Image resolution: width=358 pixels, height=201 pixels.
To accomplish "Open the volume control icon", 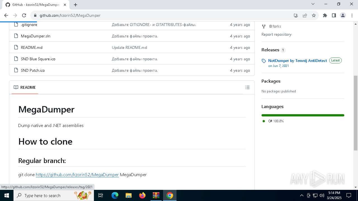I will click(322, 195).
